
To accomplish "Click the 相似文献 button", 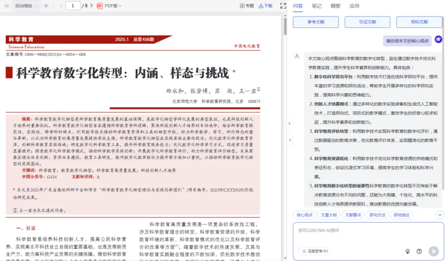I will pos(419,22).
